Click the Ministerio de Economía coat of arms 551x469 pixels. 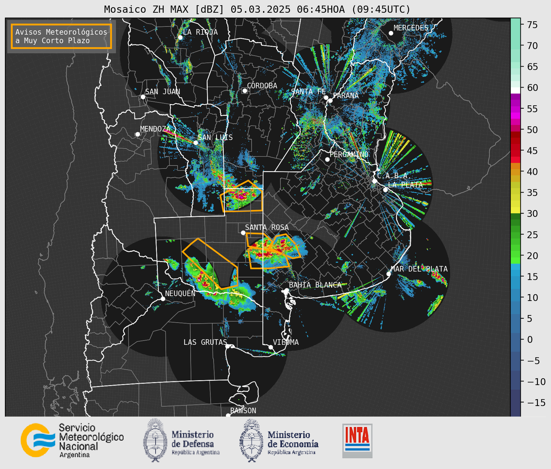coord(251,440)
